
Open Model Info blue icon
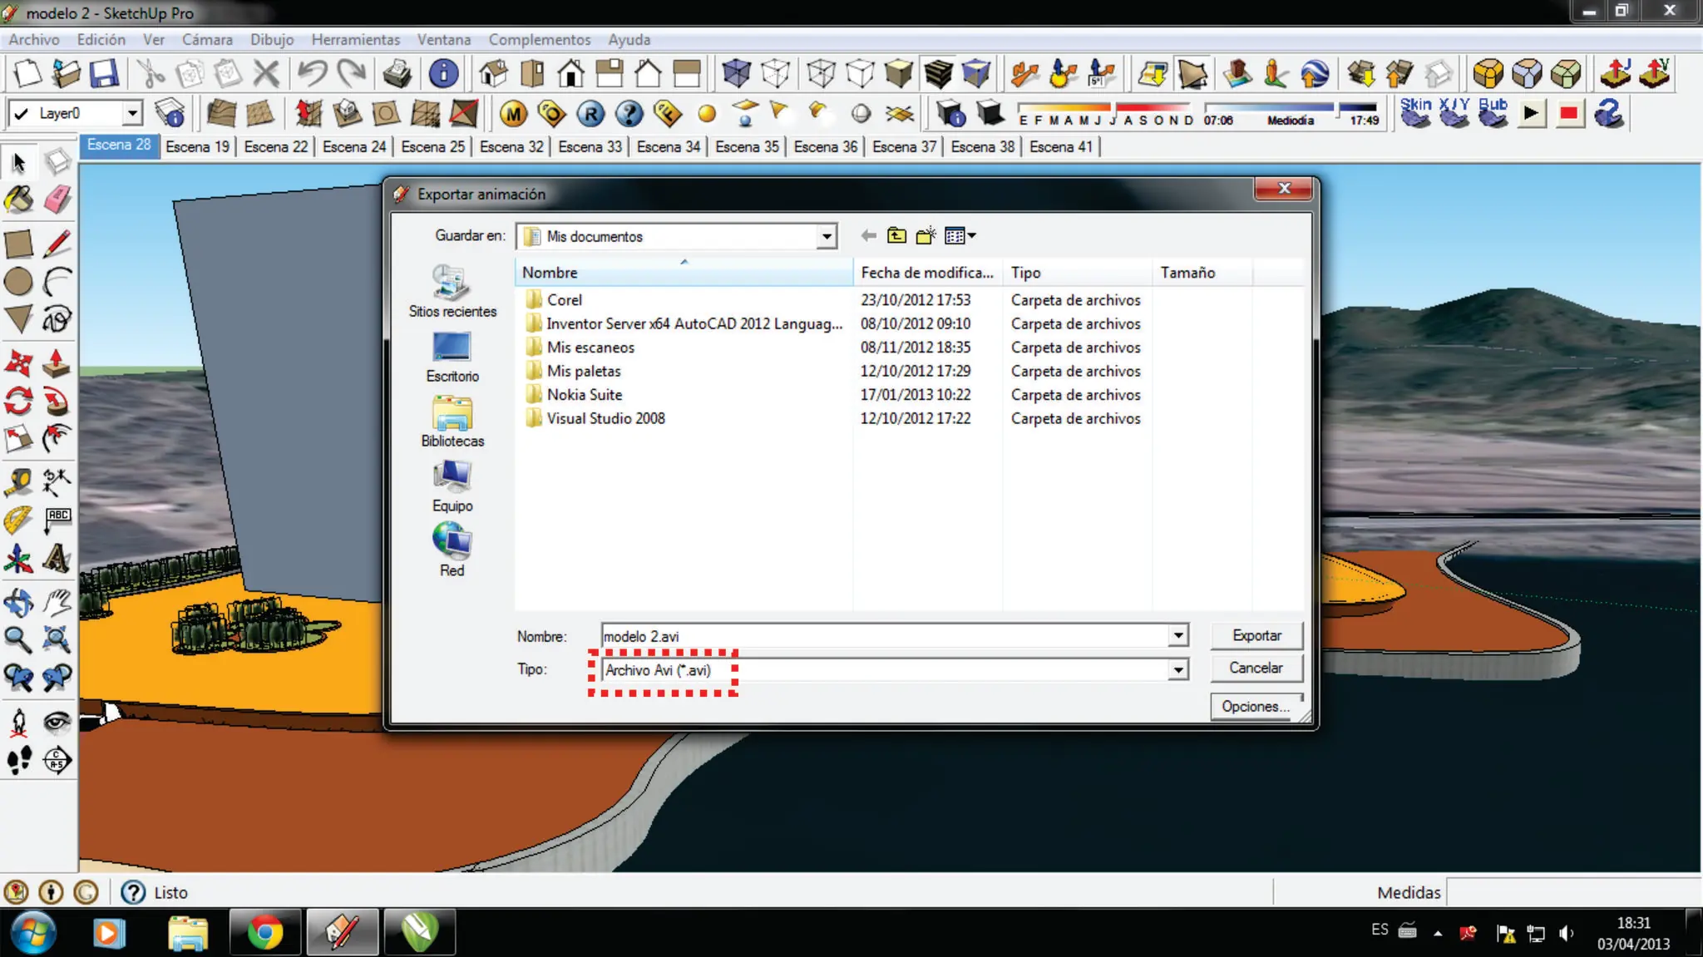[443, 73]
